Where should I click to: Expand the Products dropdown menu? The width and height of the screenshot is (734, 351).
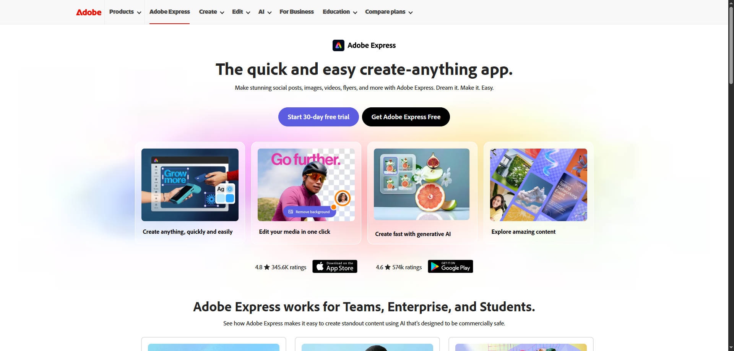[x=125, y=12]
